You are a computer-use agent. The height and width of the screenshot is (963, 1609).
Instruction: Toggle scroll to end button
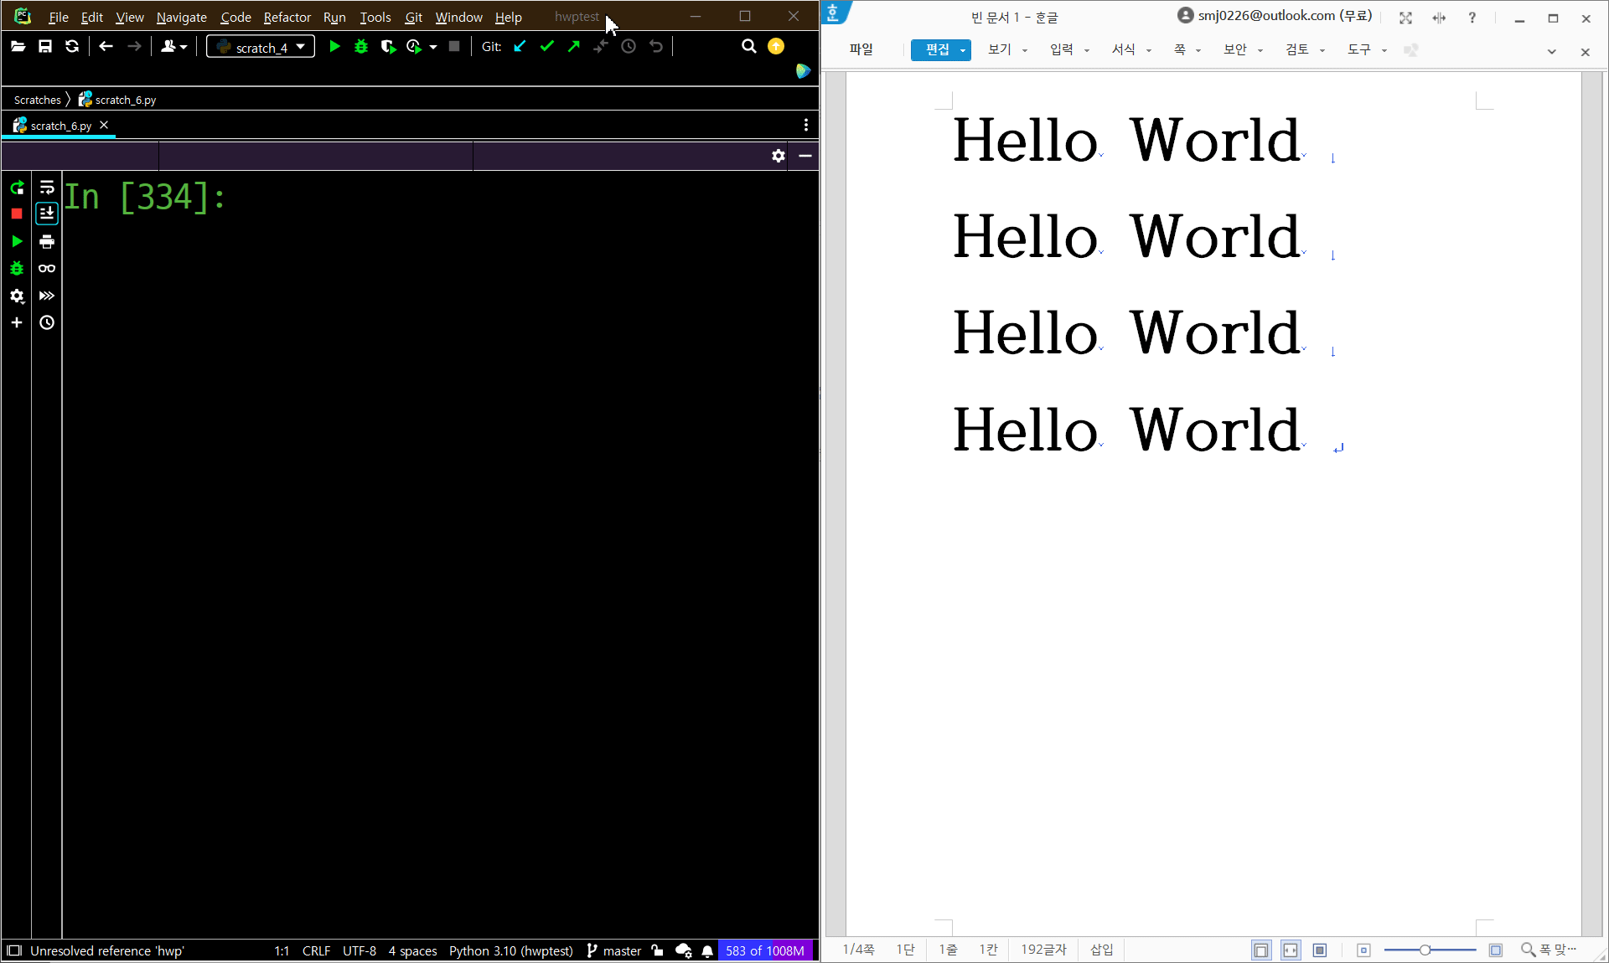pyautogui.click(x=47, y=214)
